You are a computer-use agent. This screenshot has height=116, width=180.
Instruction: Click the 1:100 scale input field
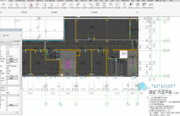tap(12, 47)
